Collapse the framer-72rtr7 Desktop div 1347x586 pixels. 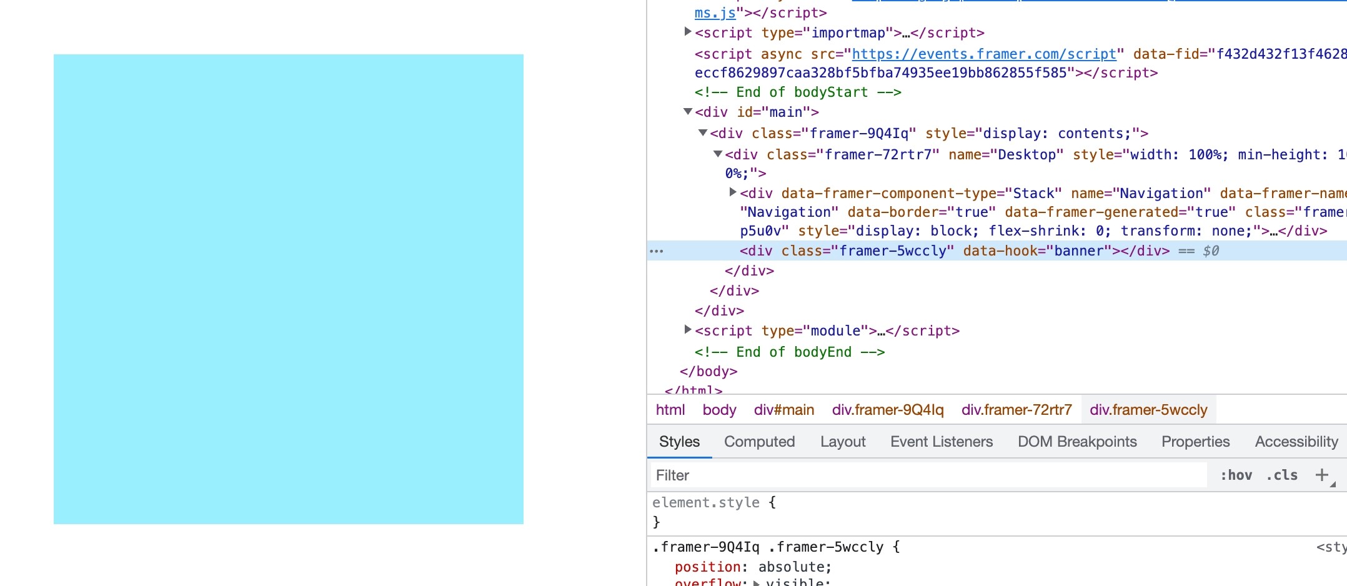pyautogui.click(x=718, y=154)
